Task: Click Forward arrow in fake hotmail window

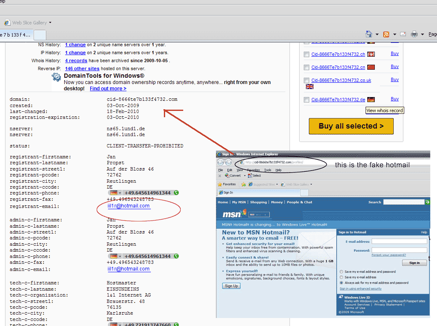Action: (x=229, y=162)
